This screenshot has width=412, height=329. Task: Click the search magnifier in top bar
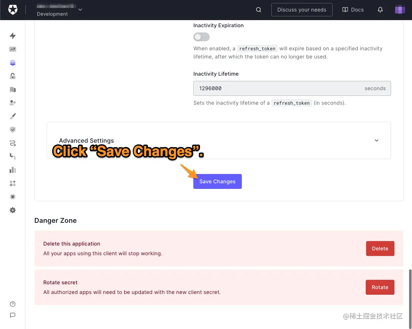point(259,10)
